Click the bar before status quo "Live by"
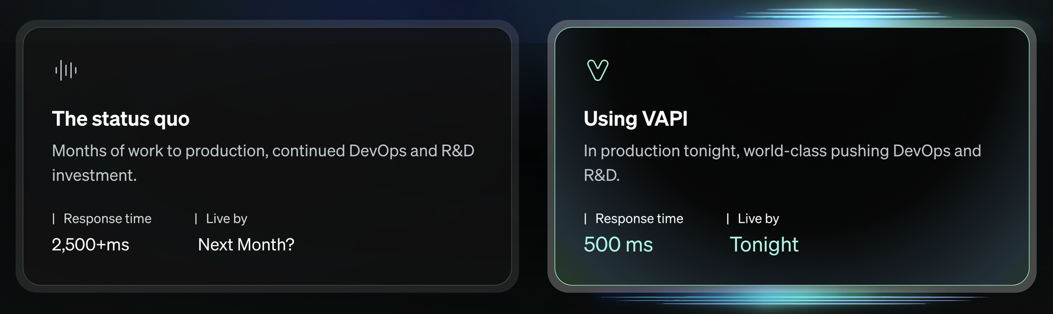The width and height of the screenshot is (1053, 314). (x=196, y=219)
